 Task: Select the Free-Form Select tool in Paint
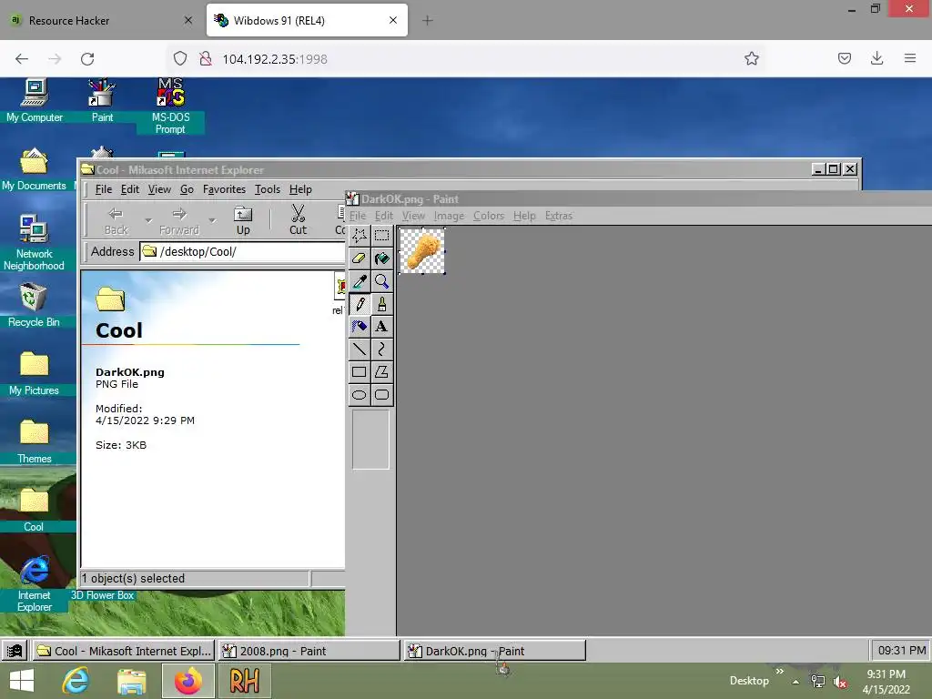point(359,236)
